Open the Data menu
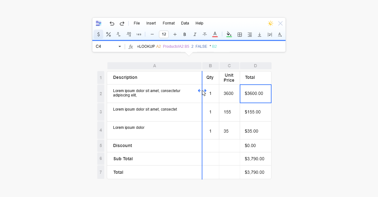 tap(185, 23)
